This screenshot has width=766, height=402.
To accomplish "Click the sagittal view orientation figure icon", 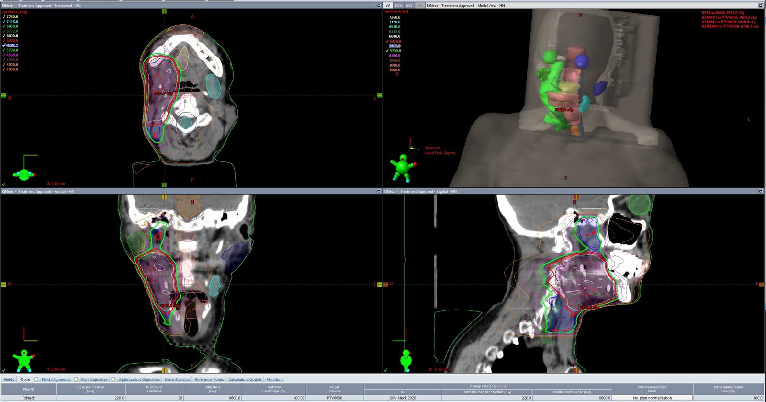I will coord(406,360).
